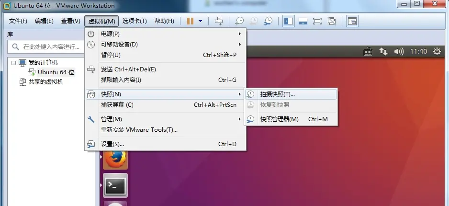Open the dropdown arrow next to pause button
449x206 pixels.
coord(200,21)
